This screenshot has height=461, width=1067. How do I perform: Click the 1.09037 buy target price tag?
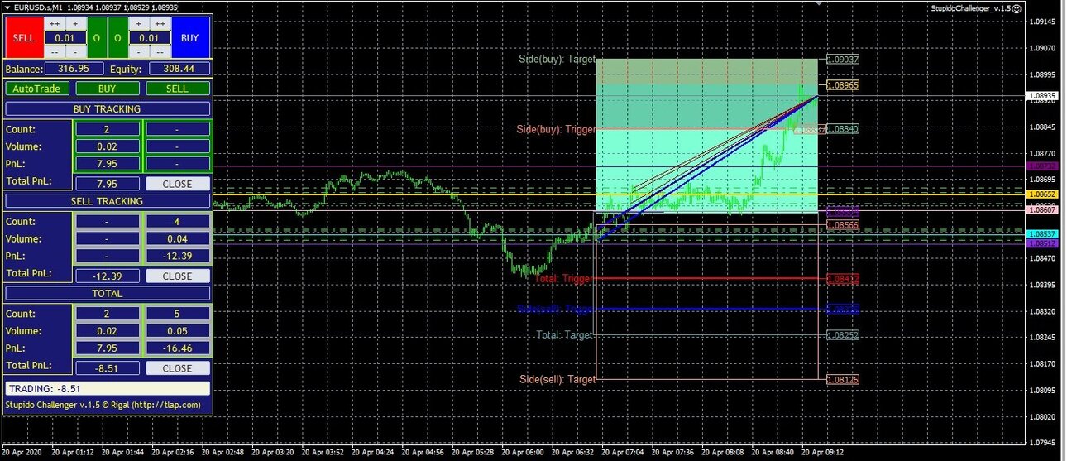point(844,60)
